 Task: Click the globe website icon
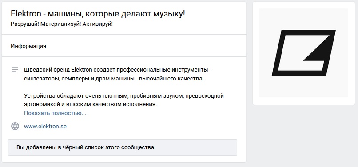tap(15, 126)
